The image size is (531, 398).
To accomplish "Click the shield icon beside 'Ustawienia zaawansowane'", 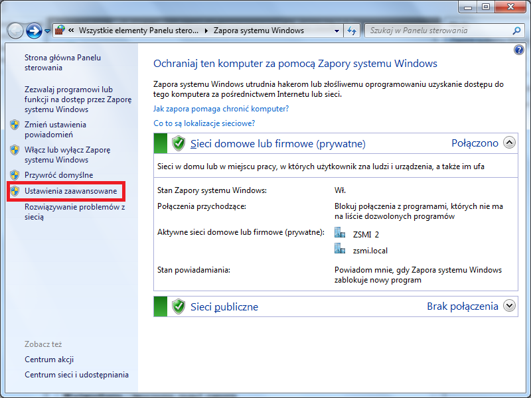I will 15,191.
